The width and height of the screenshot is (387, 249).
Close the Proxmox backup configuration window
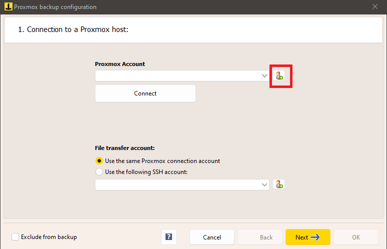pyautogui.click(x=375, y=7)
